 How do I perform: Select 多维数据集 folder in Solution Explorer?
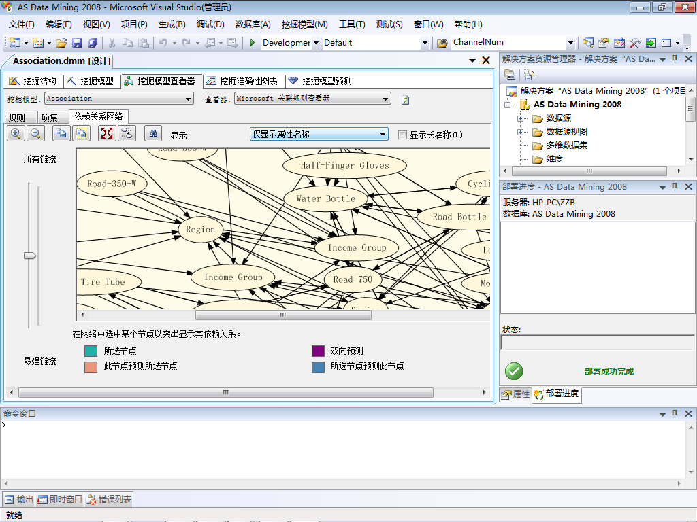(566, 145)
